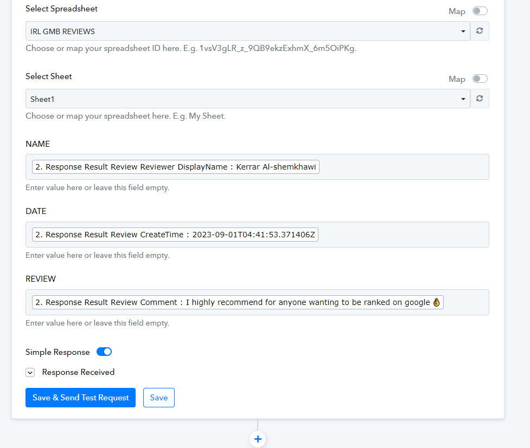530x448 pixels.
Task: Click the Select Spreadsheet label
Action: (x=61, y=9)
